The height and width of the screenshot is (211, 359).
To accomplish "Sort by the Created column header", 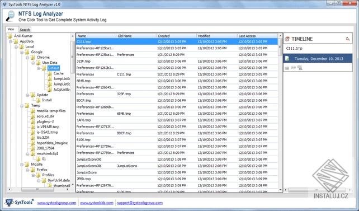I will pyautogui.click(x=176, y=36).
